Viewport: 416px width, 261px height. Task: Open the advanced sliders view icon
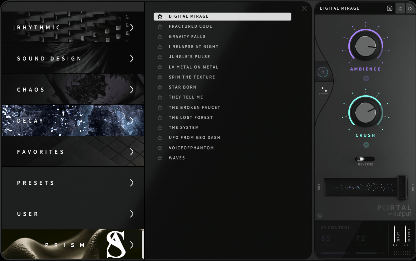pyautogui.click(x=324, y=90)
